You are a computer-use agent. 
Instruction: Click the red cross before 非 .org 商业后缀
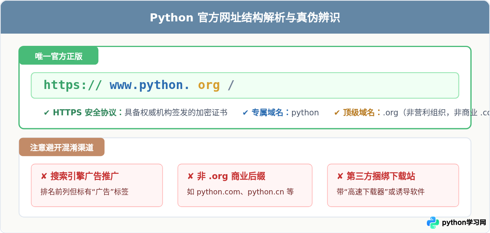coord(190,176)
